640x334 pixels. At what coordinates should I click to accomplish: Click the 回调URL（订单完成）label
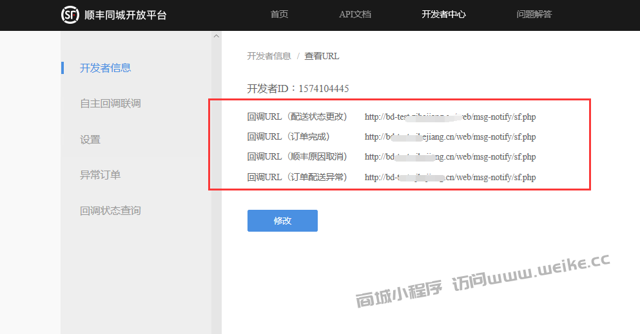[x=288, y=137]
